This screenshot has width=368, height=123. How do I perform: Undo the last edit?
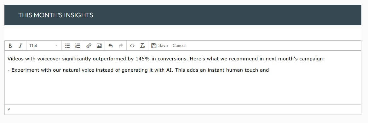111,46
